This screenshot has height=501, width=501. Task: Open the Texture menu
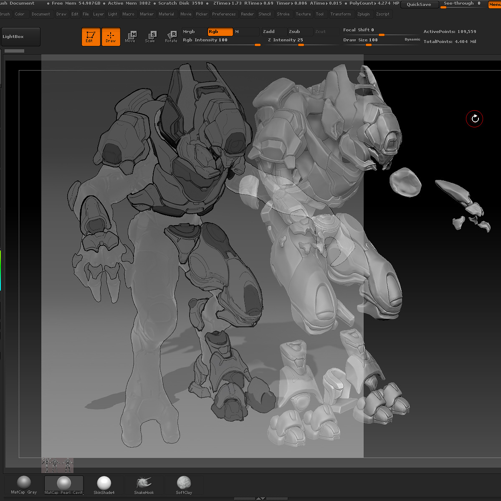(303, 14)
